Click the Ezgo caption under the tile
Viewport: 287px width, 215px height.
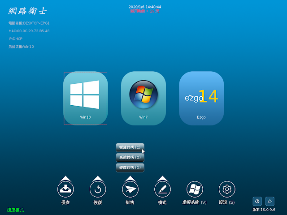[x=201, y=117]
